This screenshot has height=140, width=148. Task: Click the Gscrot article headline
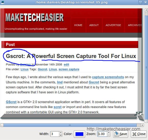coord(71,56)
